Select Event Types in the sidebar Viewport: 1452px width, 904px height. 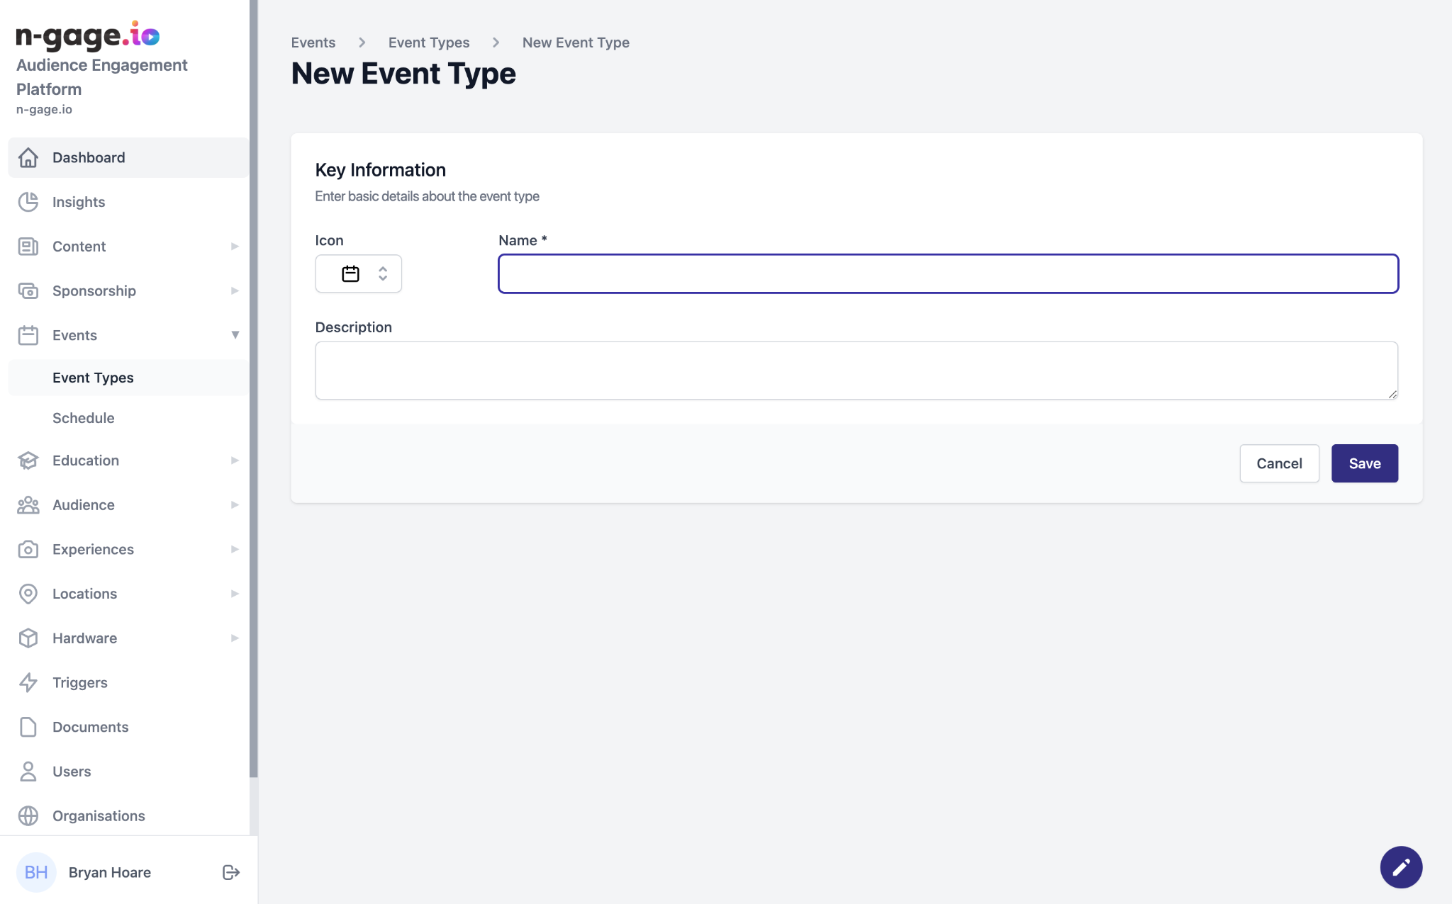(x=93, y=378)
